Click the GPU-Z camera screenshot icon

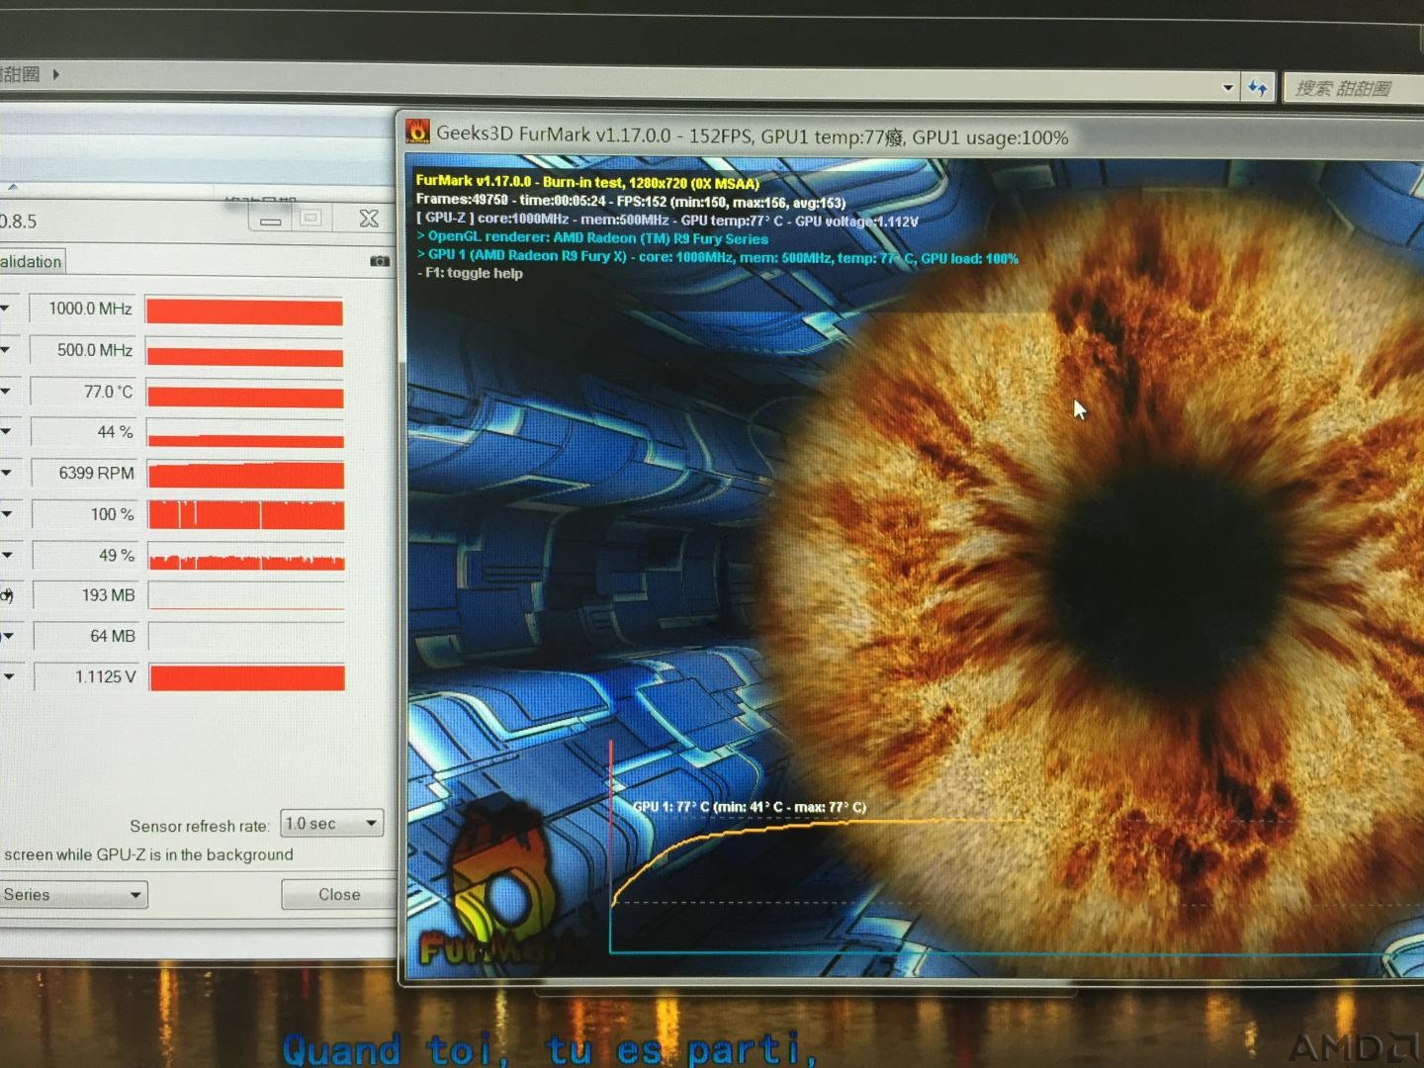click(x=380, y=261)
